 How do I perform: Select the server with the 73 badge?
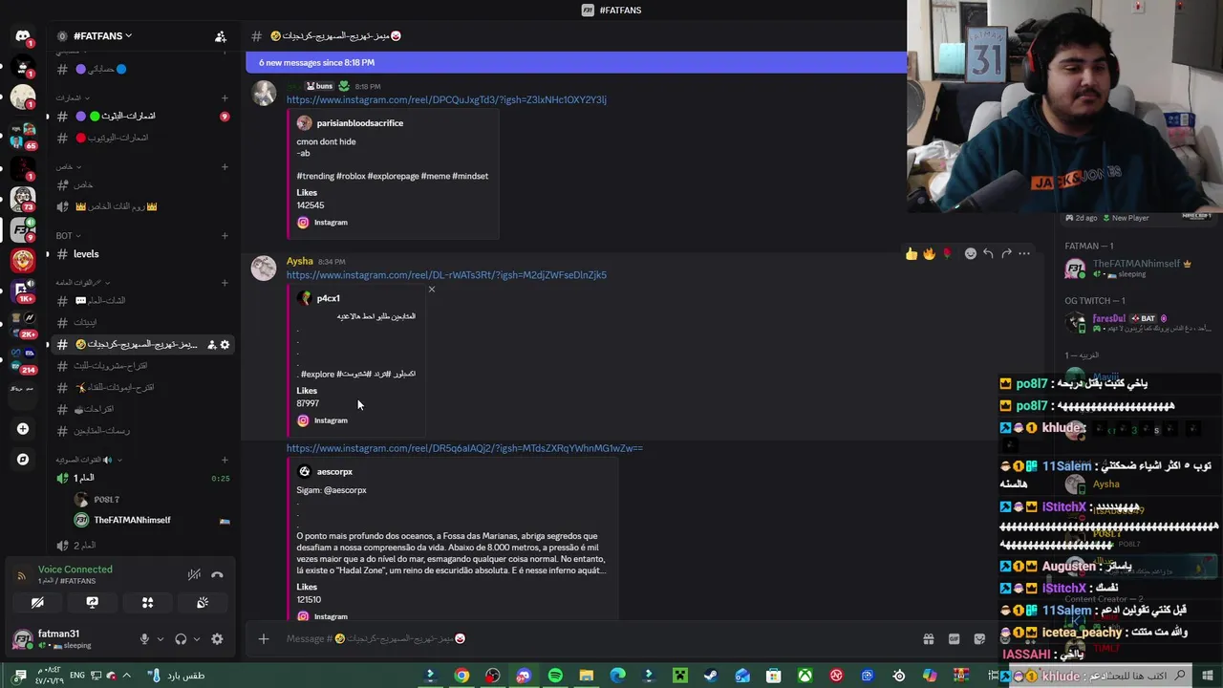pos(23,198)
